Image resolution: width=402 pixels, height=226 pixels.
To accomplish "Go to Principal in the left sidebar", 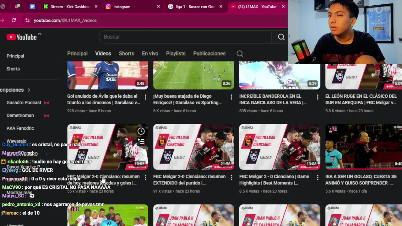I will click(x=15, y=56).
